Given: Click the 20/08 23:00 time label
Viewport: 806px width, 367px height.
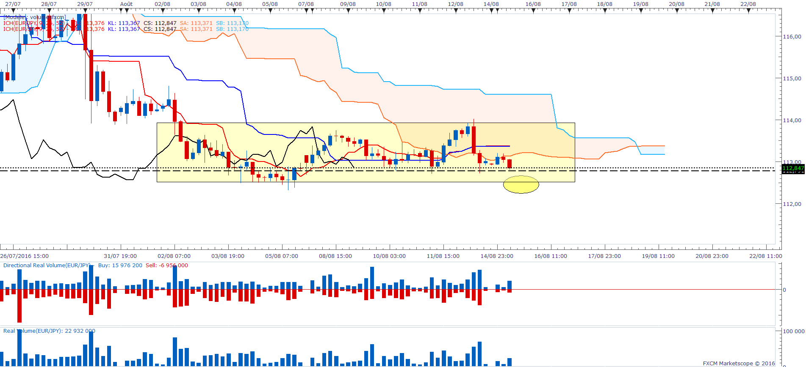Looking at the screenshot, I should (712, 256).
